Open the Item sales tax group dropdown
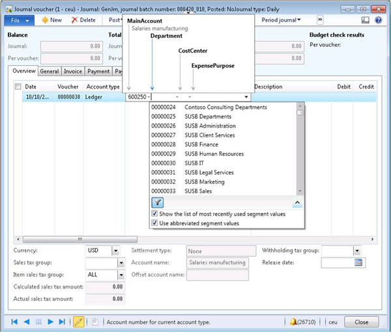This screenshot has width=391, height=332. click(115, 275)
